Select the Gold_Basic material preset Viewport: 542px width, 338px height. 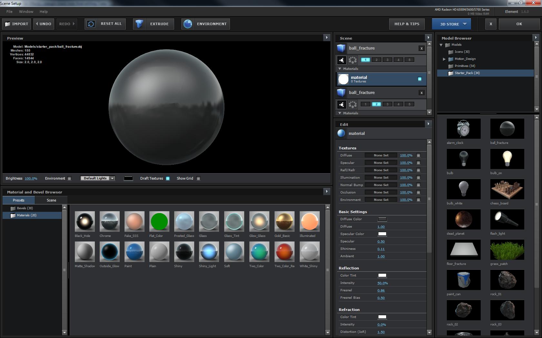pyautogui.click(x=285, y=221)
